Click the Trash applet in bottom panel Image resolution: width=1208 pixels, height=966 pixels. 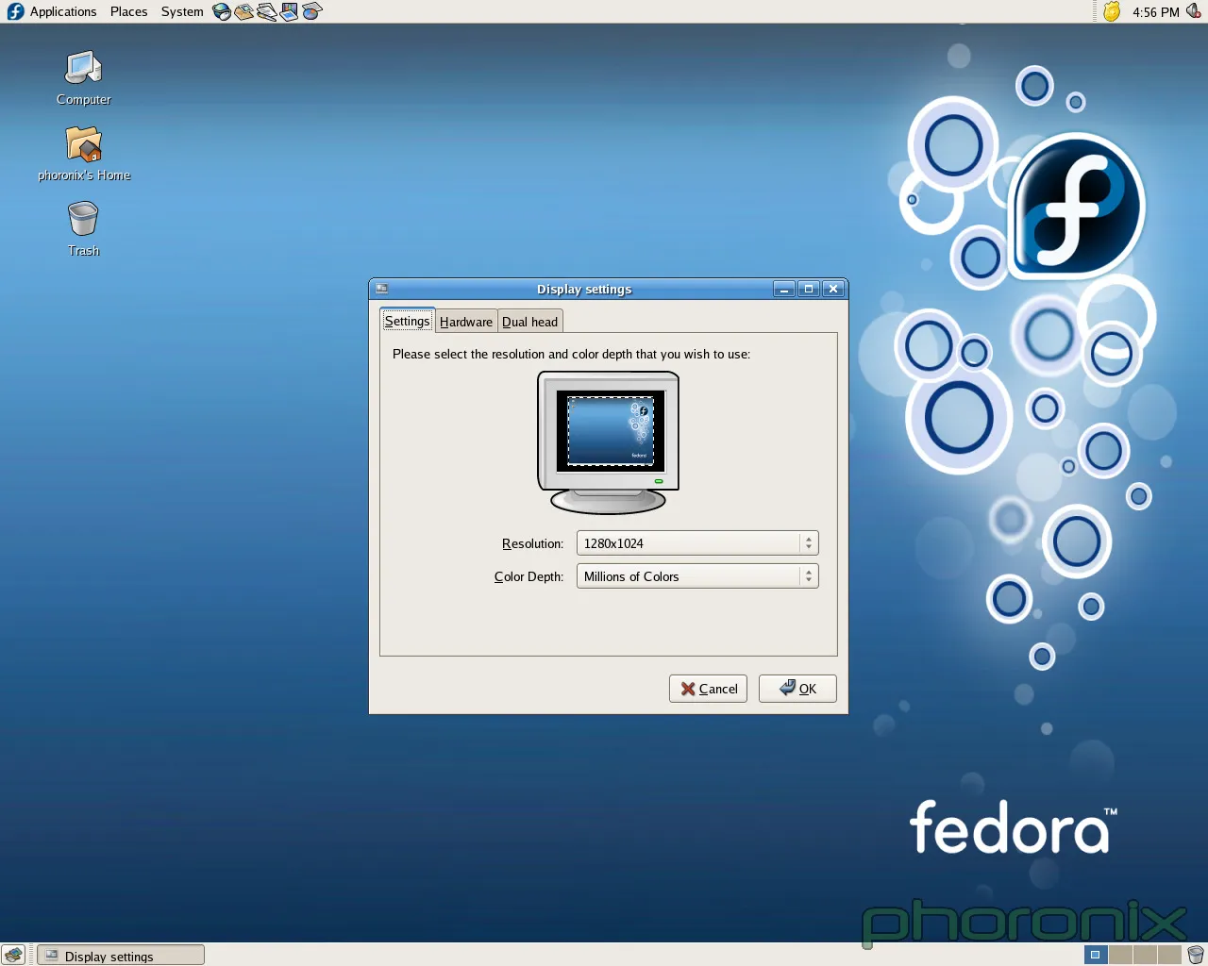(1196, 955)
